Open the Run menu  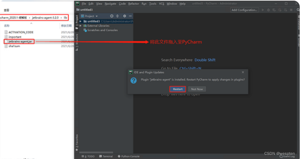point(144,4)
